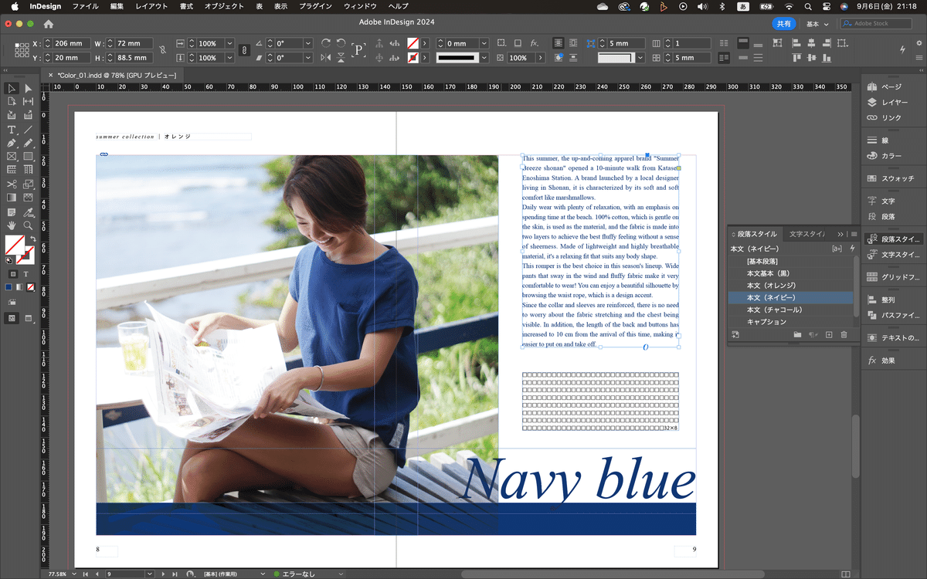Toggle wrap around bounding box icon

tap(572, 43)
